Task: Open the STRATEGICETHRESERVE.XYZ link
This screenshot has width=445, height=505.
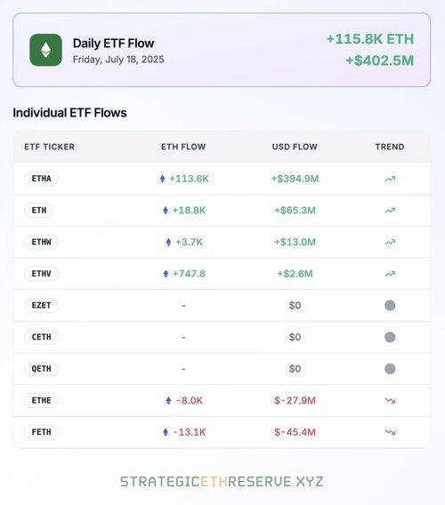Action: click(x=222, y=482)
